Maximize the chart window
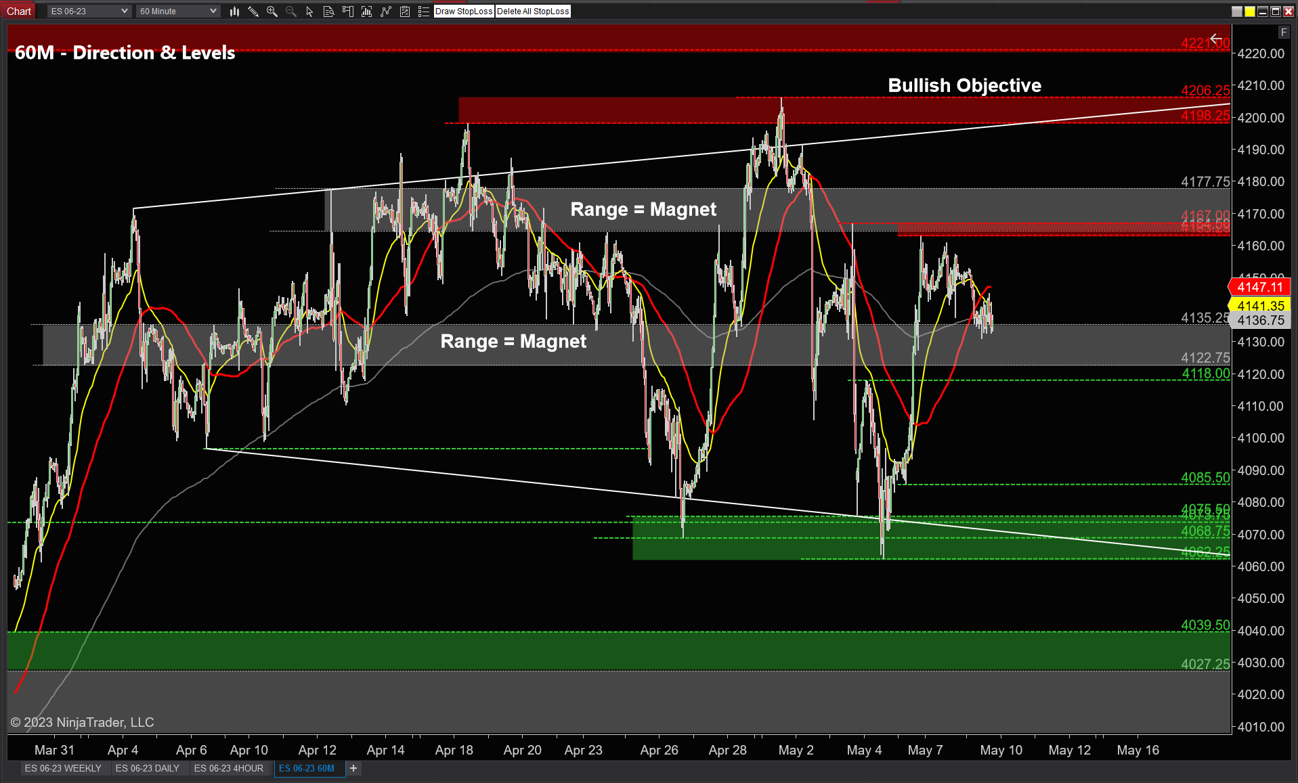Viewport: 1298px width, 783px height. tap(1276, 12)
